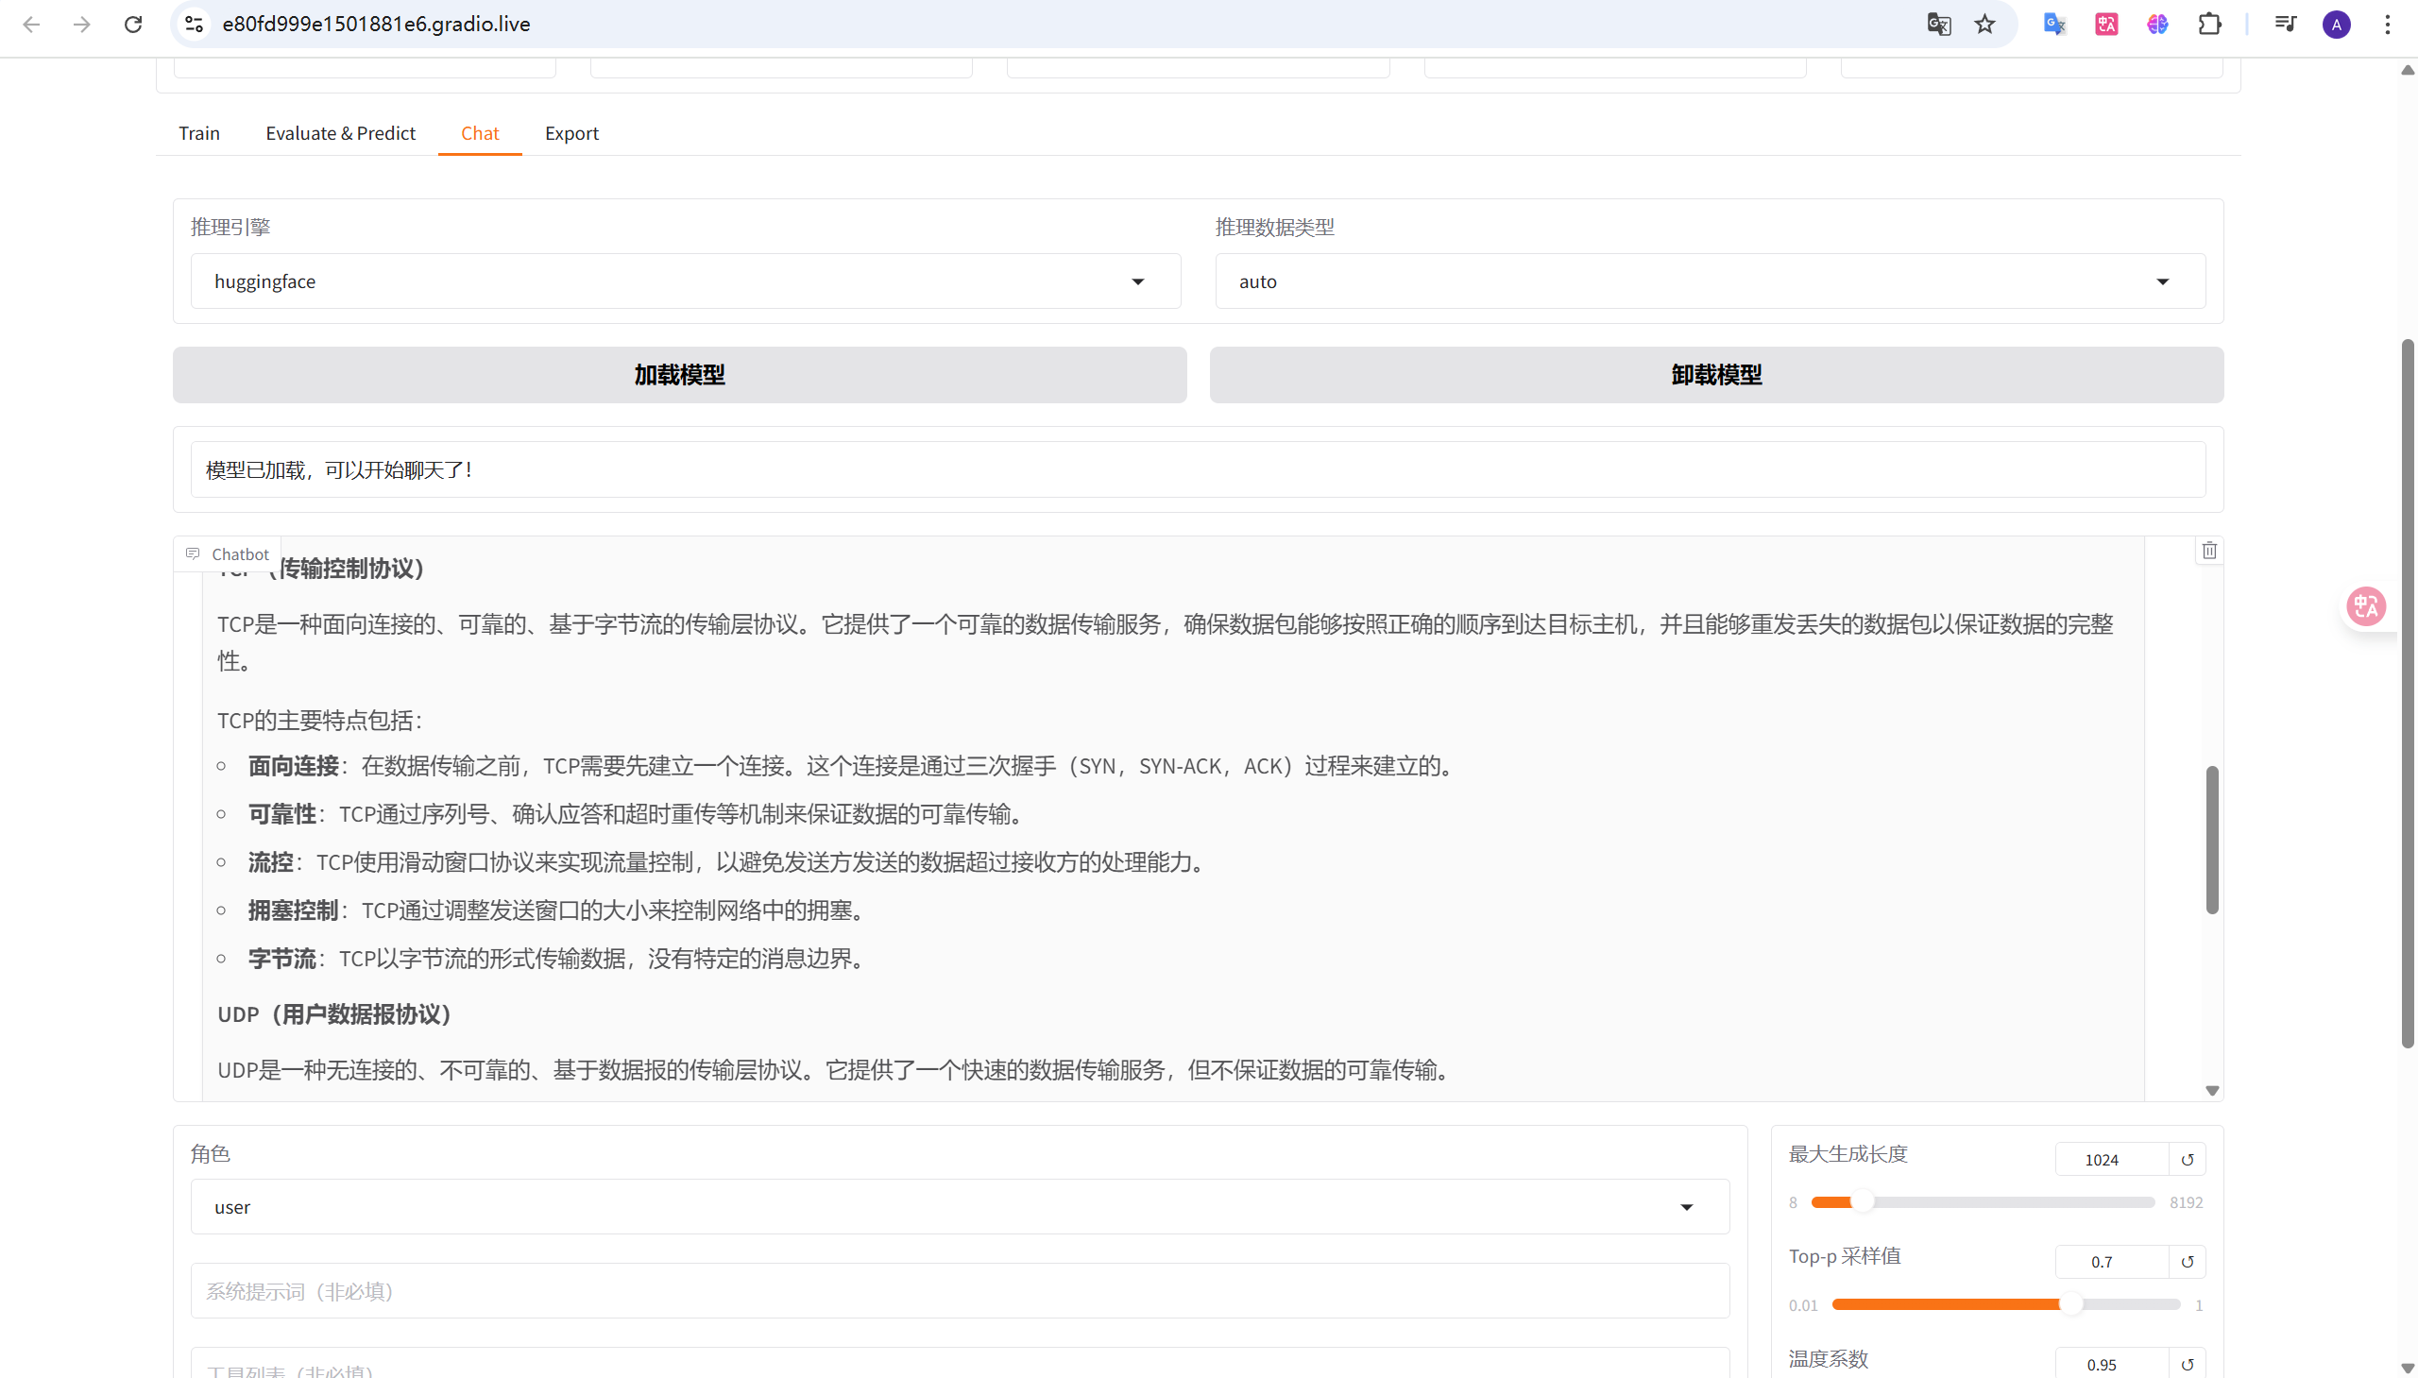Reset the max generation length value
The height and width of the screenshot is (1378, 2418).
click(2188, 1160)
